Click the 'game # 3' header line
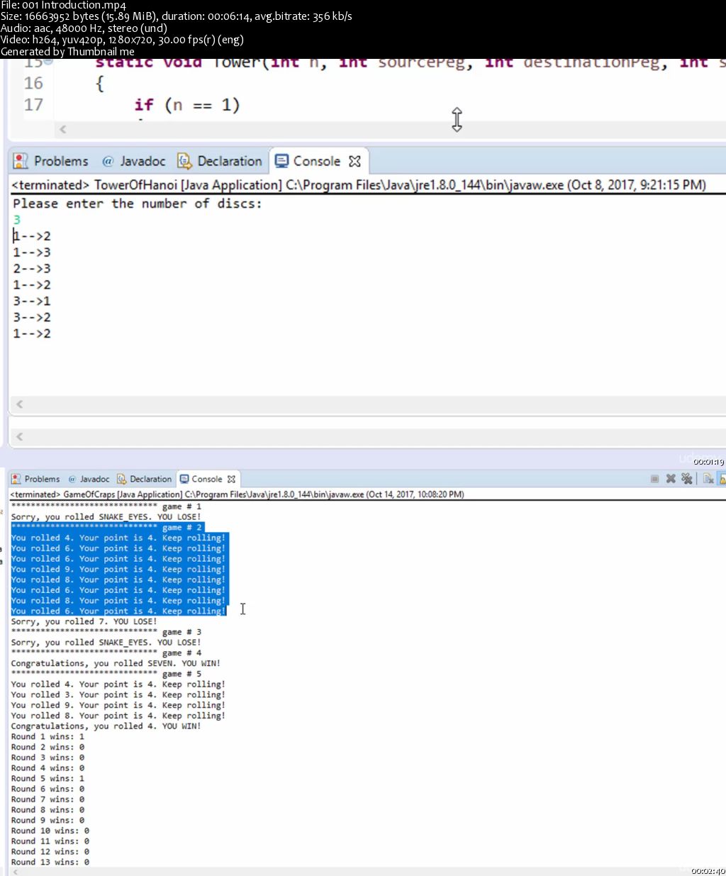The image size is (726, 876). click(x=106, y=632)
